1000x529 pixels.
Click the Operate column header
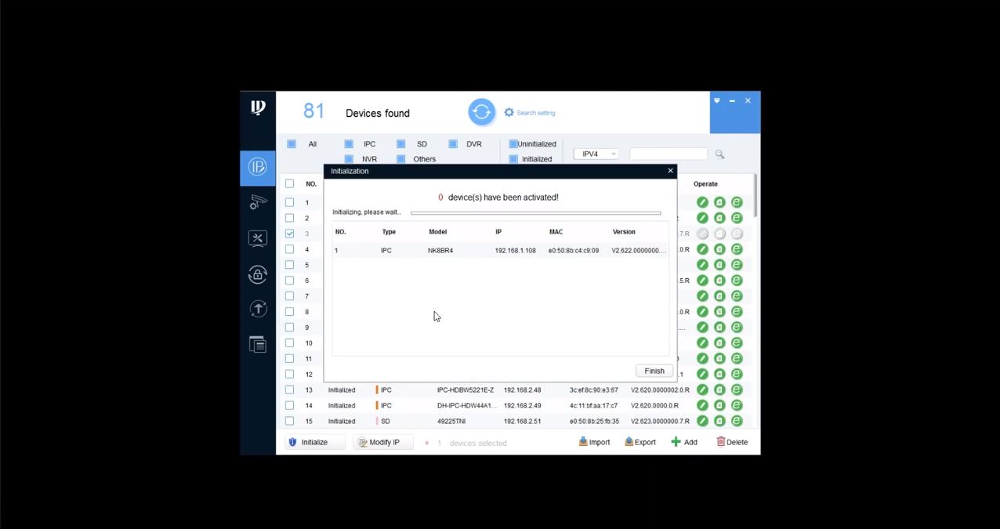[x=705, y=184]
